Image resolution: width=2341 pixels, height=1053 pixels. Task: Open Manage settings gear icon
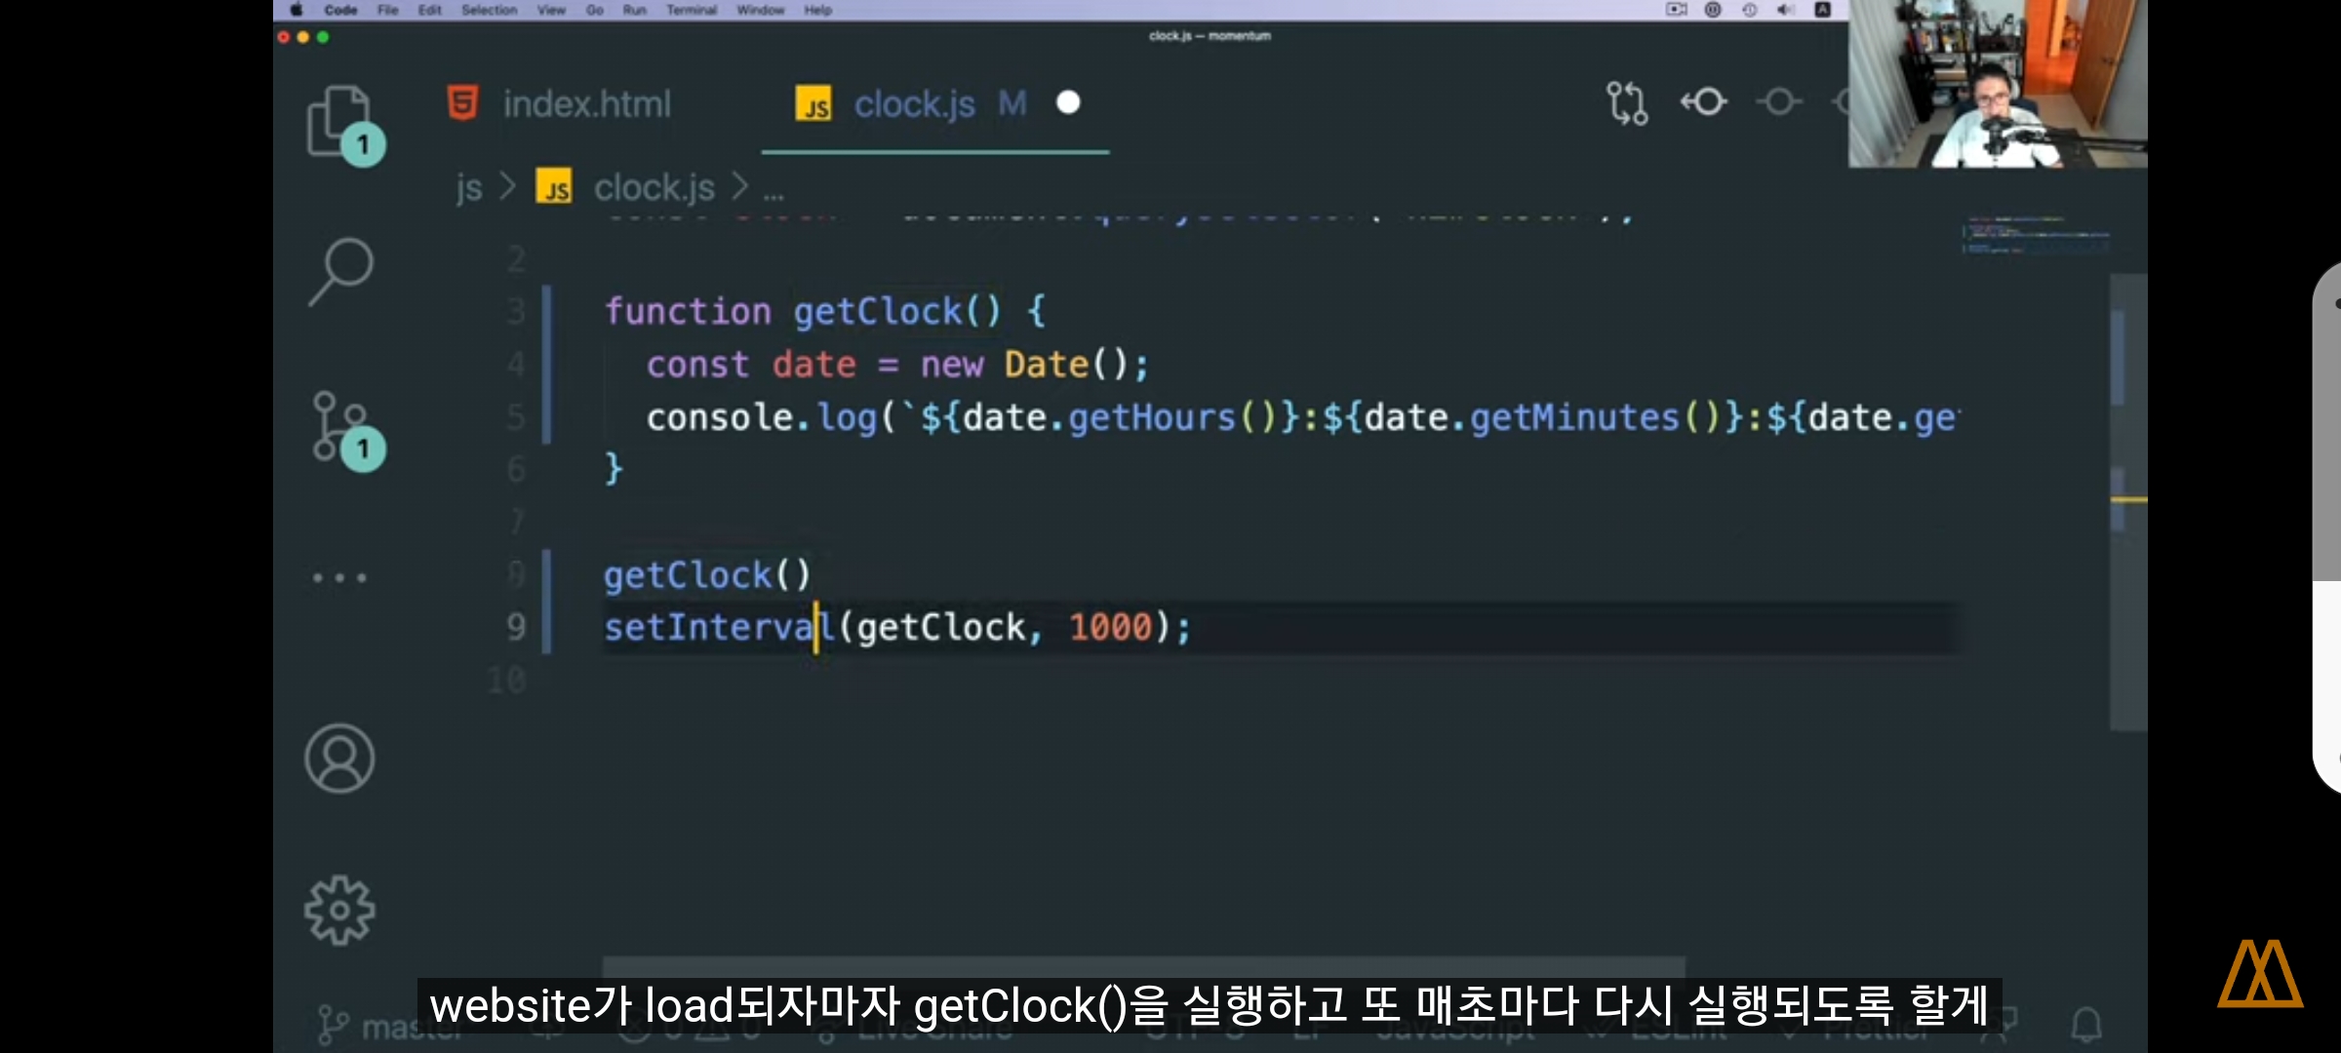pyautogui.click(x=339, y=910)
